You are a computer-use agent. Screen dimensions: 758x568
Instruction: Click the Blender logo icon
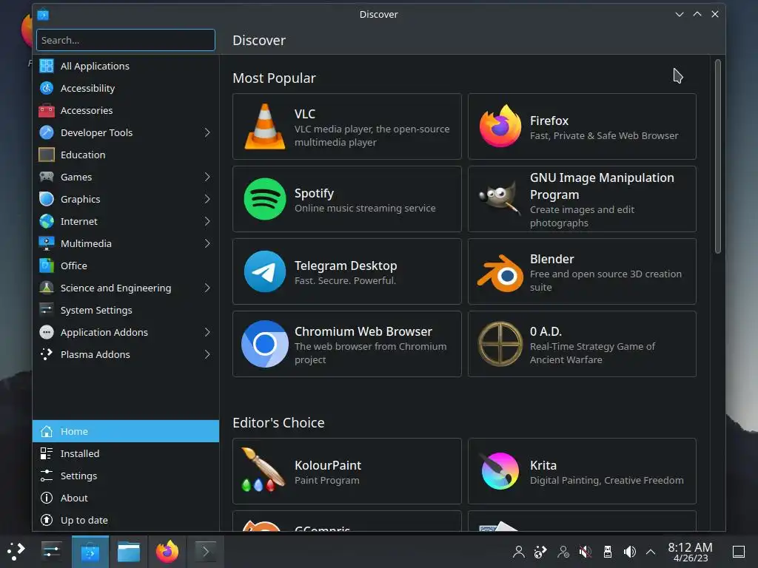click(x=500, y=273)
